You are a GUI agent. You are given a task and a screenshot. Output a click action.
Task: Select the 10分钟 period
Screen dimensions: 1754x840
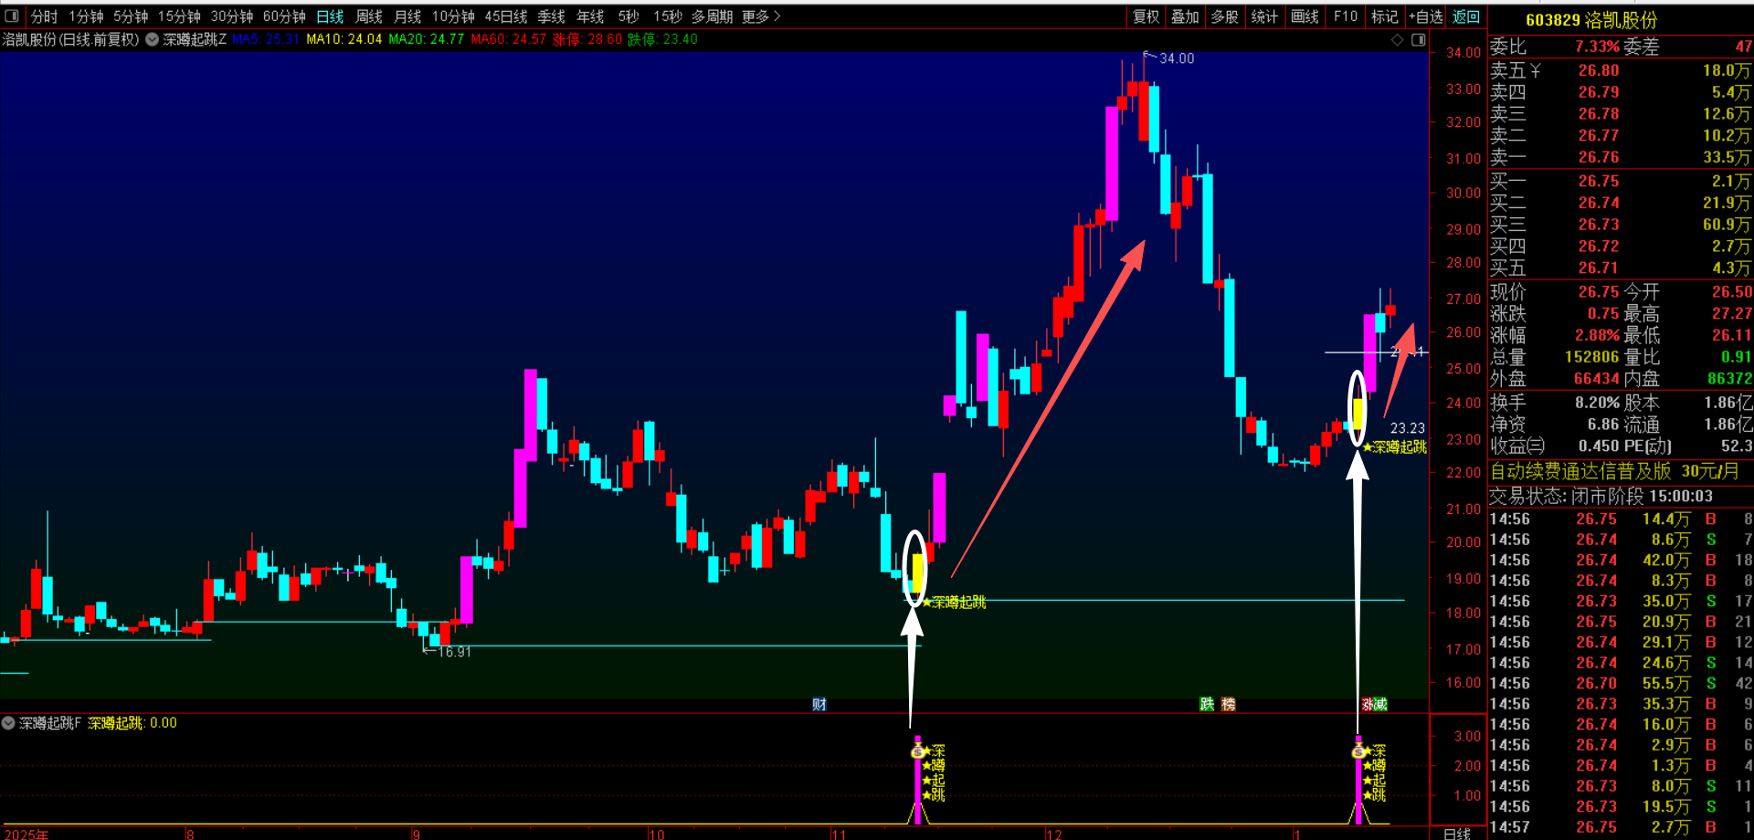click(453, 16)
